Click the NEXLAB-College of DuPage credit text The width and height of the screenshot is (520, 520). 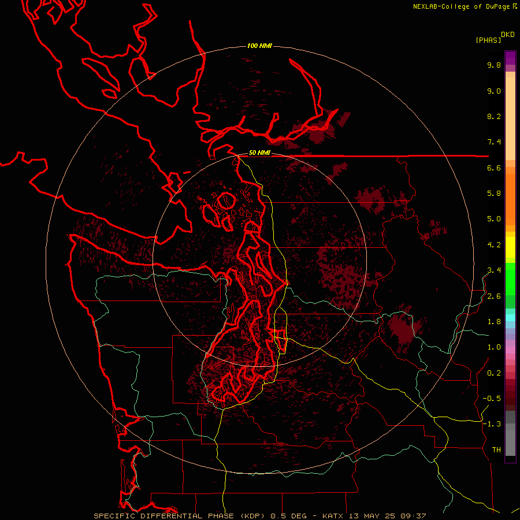coord(461,6)
